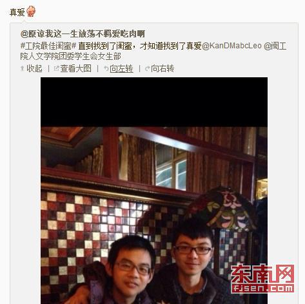Open the @KanDMabcLeo mention
Image resolution: width=305 pixels, height=304 pixels.
231,46
